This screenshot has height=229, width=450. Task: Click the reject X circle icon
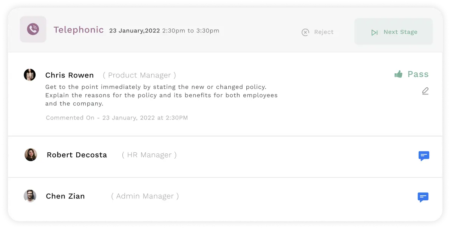(x=305, y=32)
